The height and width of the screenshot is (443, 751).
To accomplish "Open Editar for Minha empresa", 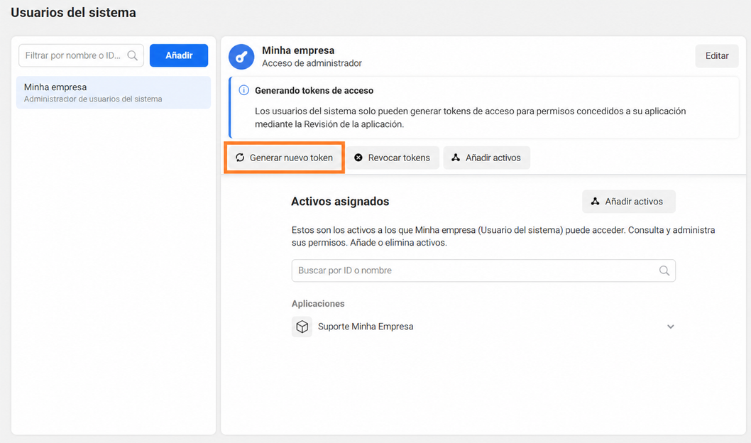I will [717, 56].
